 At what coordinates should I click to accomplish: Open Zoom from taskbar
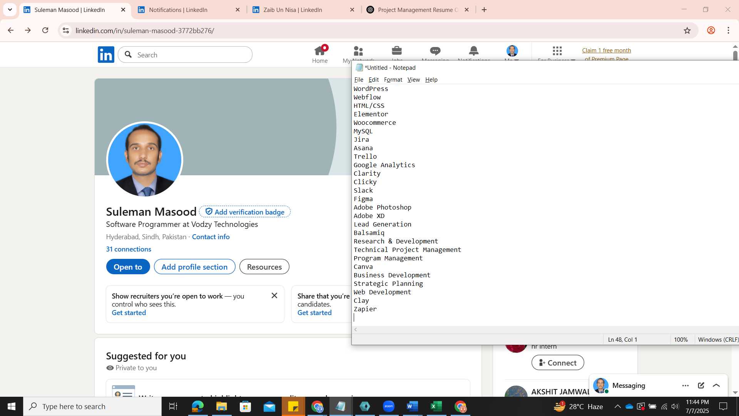click(x=389, y=406)
